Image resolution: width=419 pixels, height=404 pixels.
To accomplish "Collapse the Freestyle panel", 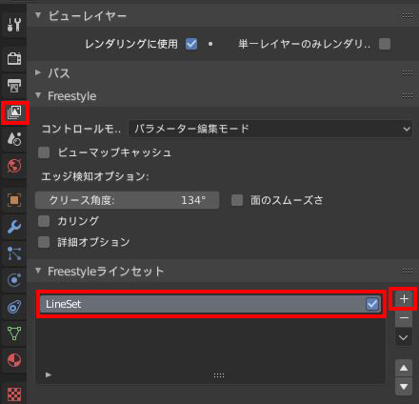I will pos(38,95).
